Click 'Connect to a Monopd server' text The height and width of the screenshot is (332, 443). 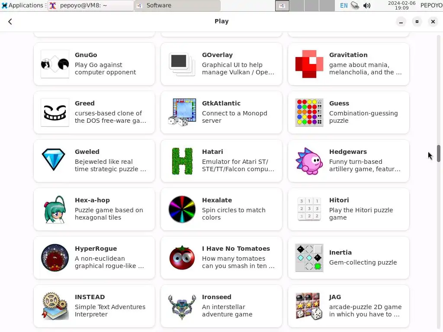(234, 117)
